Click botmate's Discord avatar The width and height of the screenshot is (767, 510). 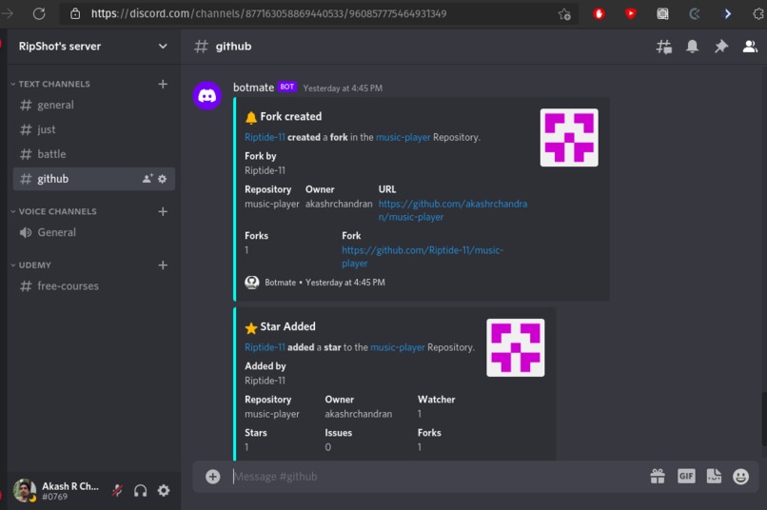point(206,95)
